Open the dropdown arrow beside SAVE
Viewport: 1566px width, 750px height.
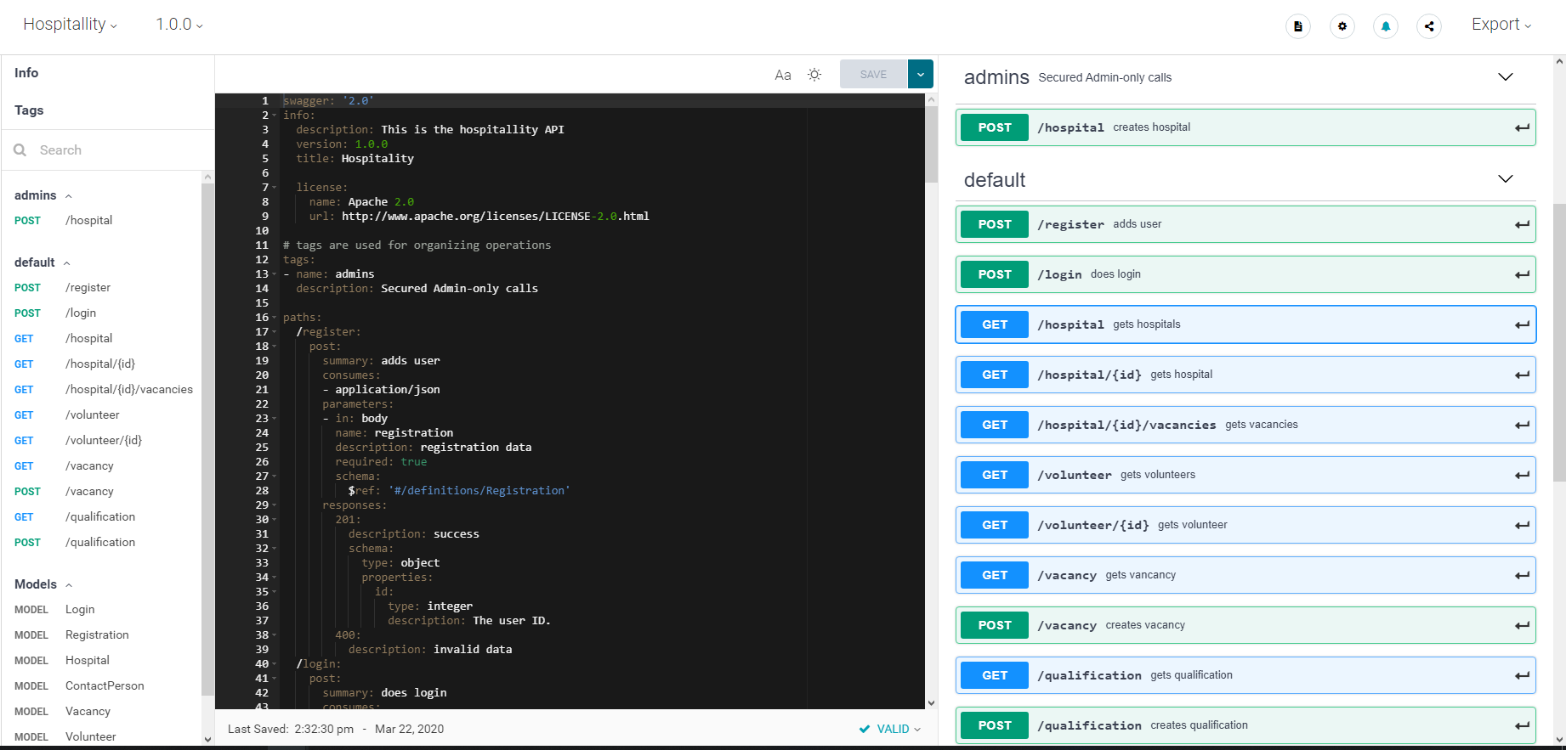[x=921, y=74]
